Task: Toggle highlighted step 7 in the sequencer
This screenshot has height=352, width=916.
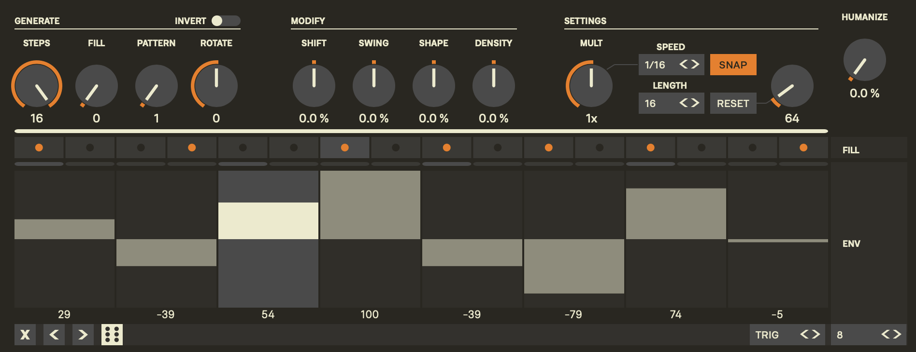Action: (x=345, y=148)
